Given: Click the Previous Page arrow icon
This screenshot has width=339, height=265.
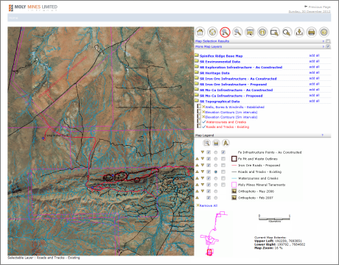Looking at the screenshot, I should coord(306,7).
